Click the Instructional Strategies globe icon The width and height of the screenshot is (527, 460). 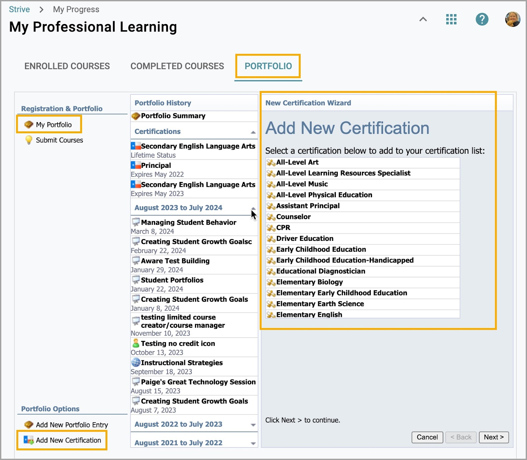point(136,362)
